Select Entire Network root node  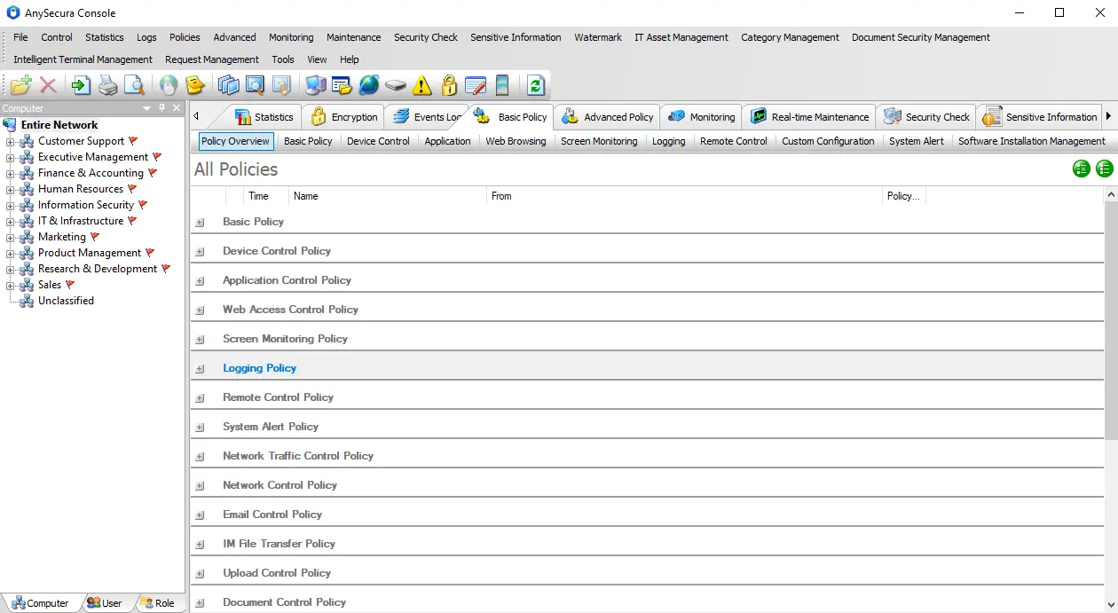tap(59, 125)
